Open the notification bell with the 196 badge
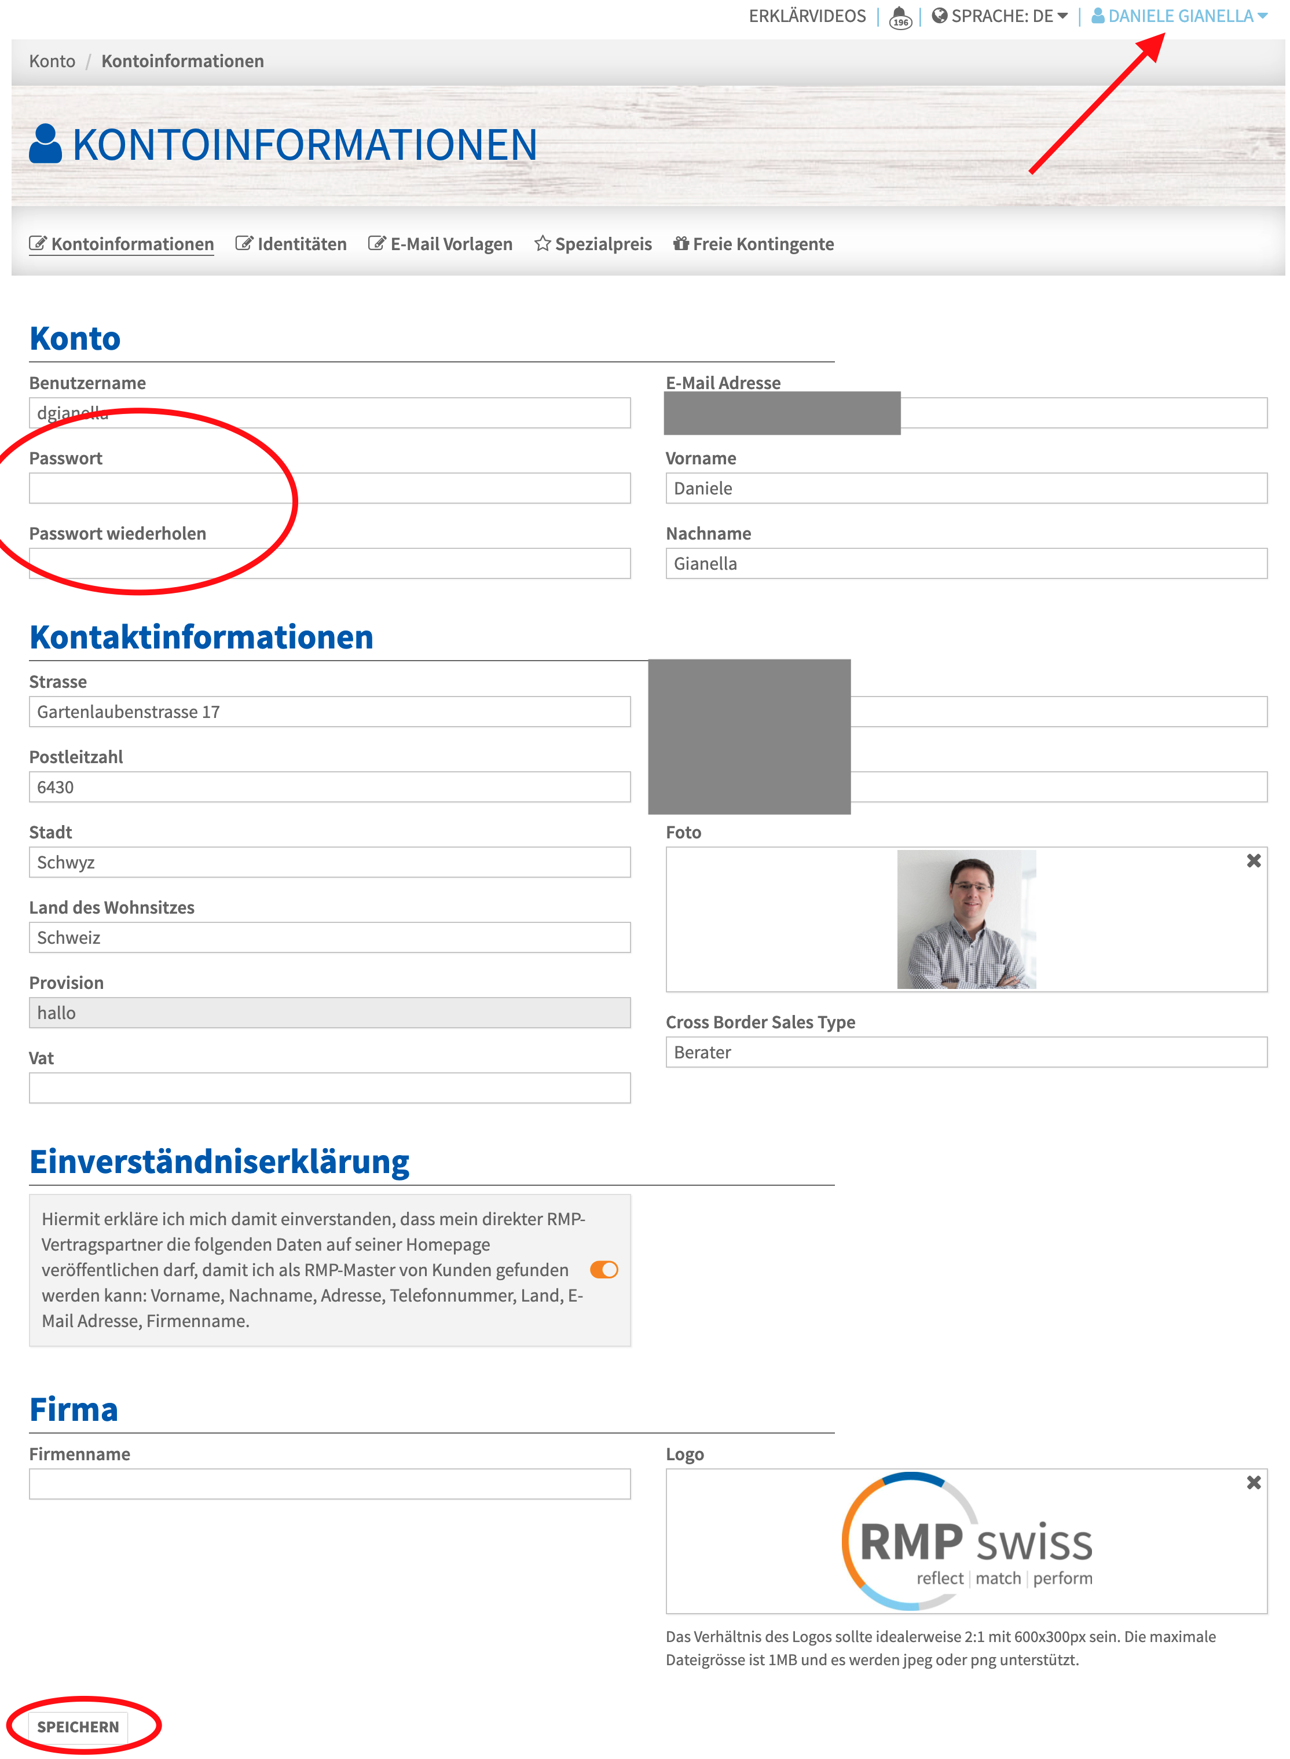The height and width of the screenshot is (1759, 1290). pyautogui.click(x=900, y=17)
